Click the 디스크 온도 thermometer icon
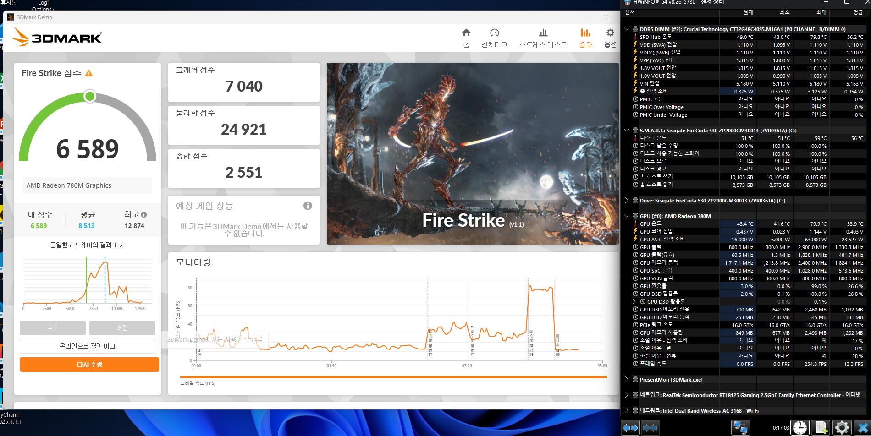 point(635,138)
